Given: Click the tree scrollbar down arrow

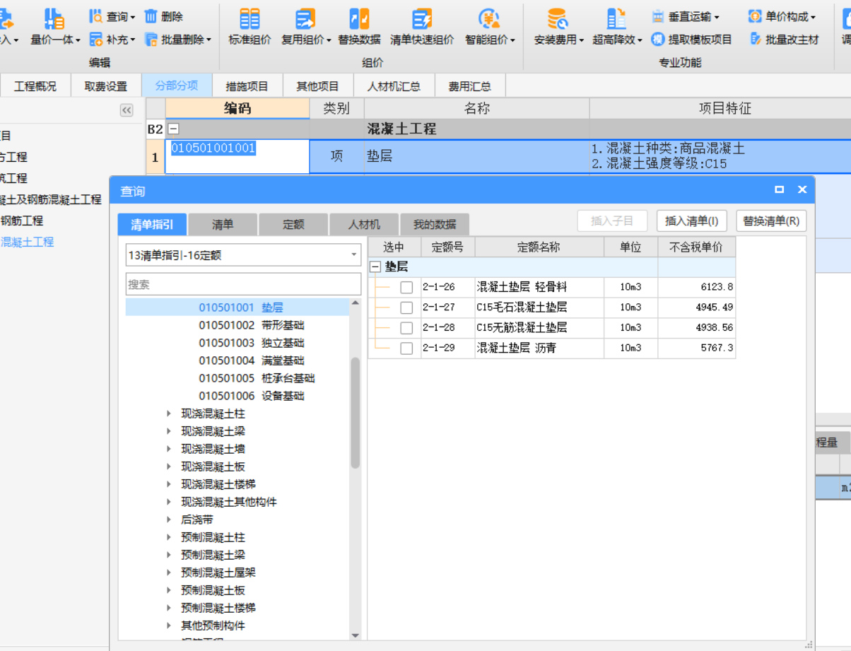Looking at the screenshot, I should click(356, 635).
